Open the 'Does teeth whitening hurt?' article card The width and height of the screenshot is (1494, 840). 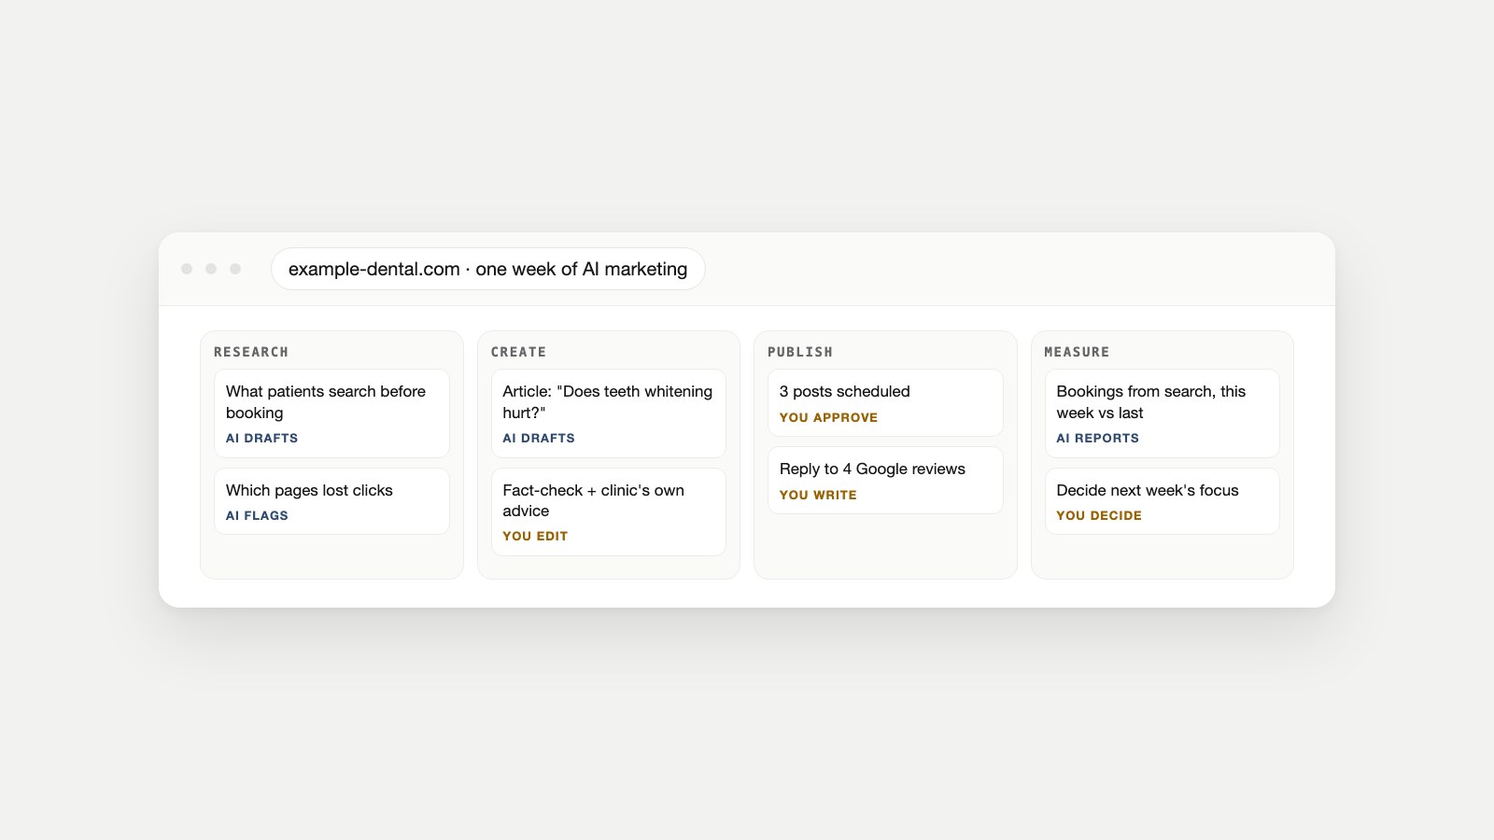tap(608, 413)
